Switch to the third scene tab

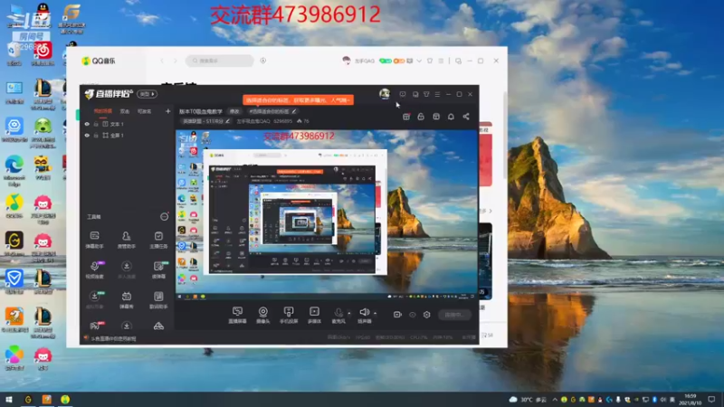pos(144,111)
